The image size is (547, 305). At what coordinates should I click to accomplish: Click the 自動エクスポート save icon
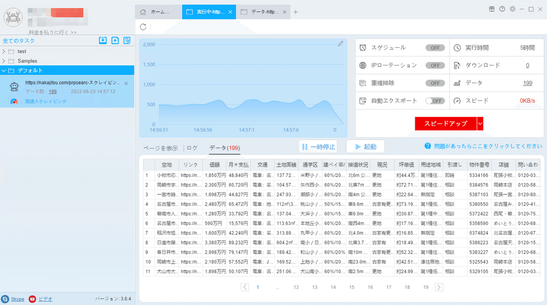pyautogui.click(x=363, y=100)
